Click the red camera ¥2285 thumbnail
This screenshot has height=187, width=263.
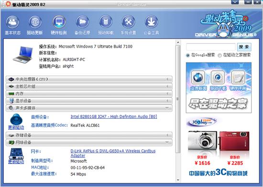pyautogui.click(x=234, y=141)
